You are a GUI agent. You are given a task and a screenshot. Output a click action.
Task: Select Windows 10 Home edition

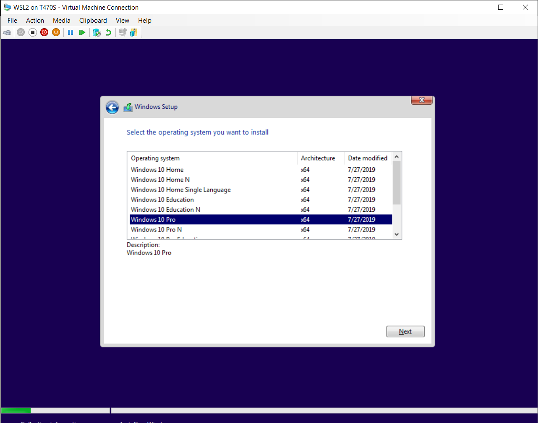(157, 170)
